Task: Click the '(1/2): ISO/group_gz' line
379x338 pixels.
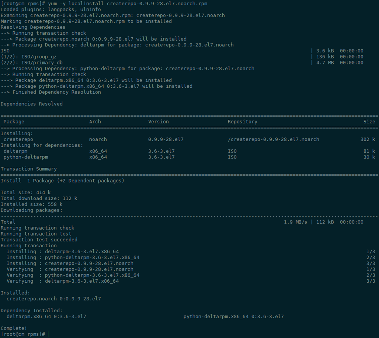Action: coord(28,57)
